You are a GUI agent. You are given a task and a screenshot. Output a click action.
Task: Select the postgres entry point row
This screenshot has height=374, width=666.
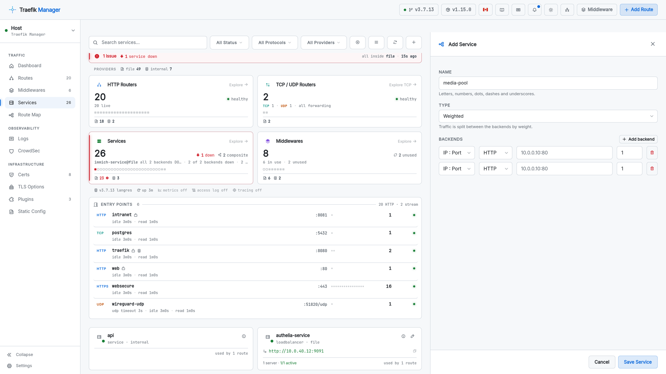click(x=255, y=236)
